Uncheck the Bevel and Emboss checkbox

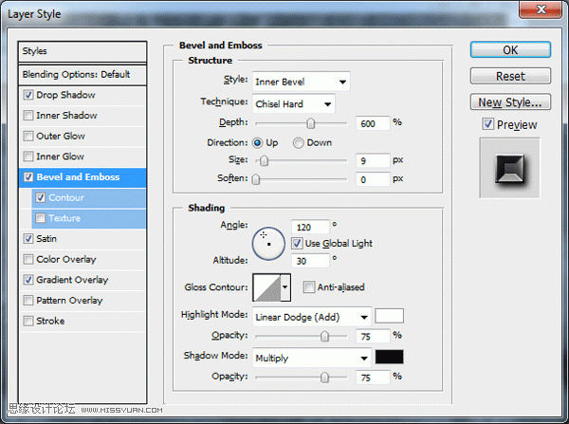pyautogui.click(x=28, y=177)
